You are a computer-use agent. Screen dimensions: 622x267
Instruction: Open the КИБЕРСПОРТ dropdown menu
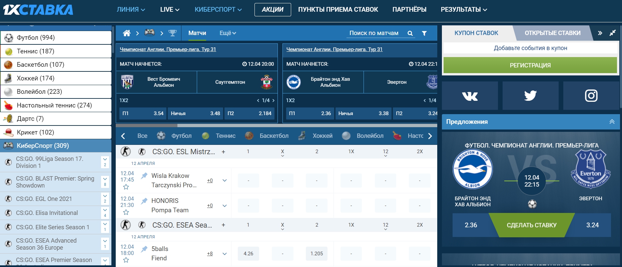click(218, 10)
